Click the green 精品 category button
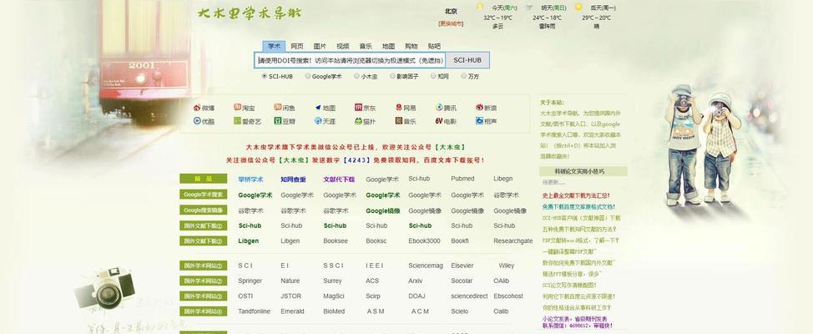The image size is (813, 334). point(204,179)
